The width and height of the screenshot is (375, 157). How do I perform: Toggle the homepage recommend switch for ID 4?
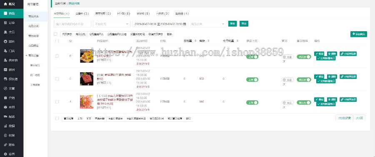(x=304, y=103)
